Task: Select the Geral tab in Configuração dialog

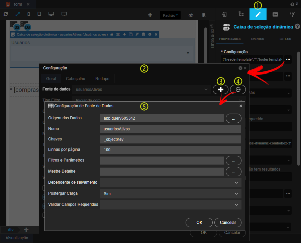Action: (x=51, y=78)
